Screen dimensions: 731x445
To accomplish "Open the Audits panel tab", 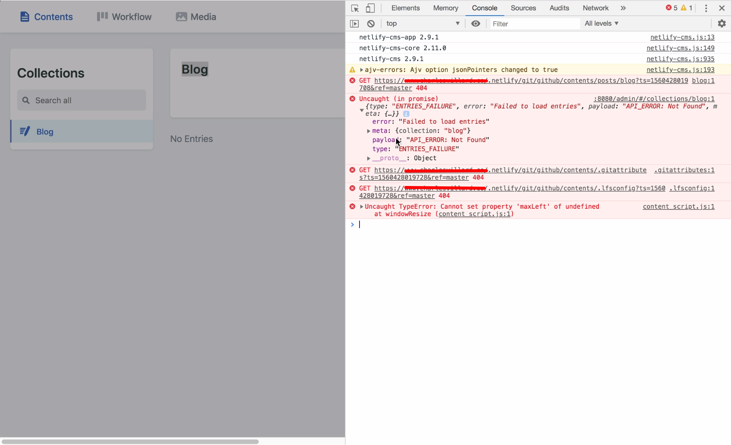I will [x=559, y=8].
